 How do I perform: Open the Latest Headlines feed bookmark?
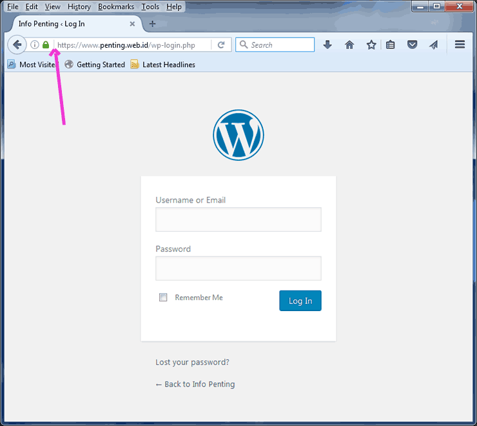pyautogui.click(x=162, y=65)
